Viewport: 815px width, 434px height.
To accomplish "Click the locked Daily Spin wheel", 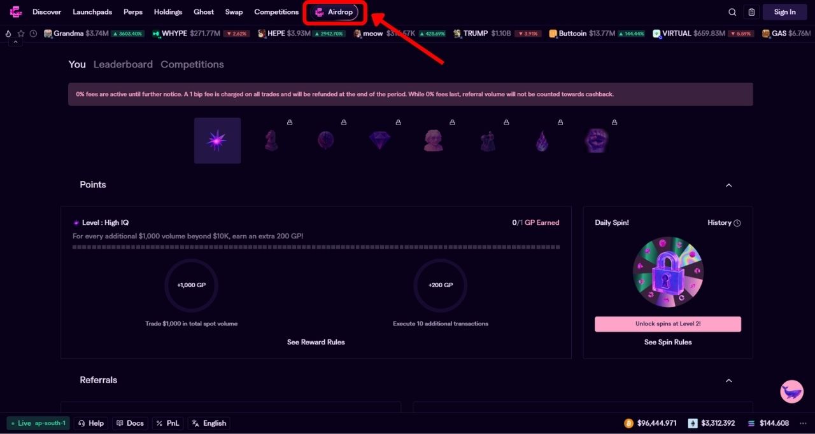I will tap(667, 272).
